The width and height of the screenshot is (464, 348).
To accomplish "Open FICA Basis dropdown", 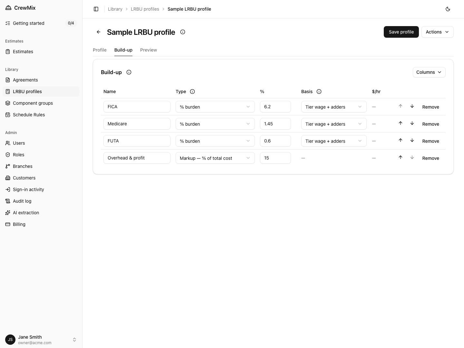I will [x=334, y=107].
